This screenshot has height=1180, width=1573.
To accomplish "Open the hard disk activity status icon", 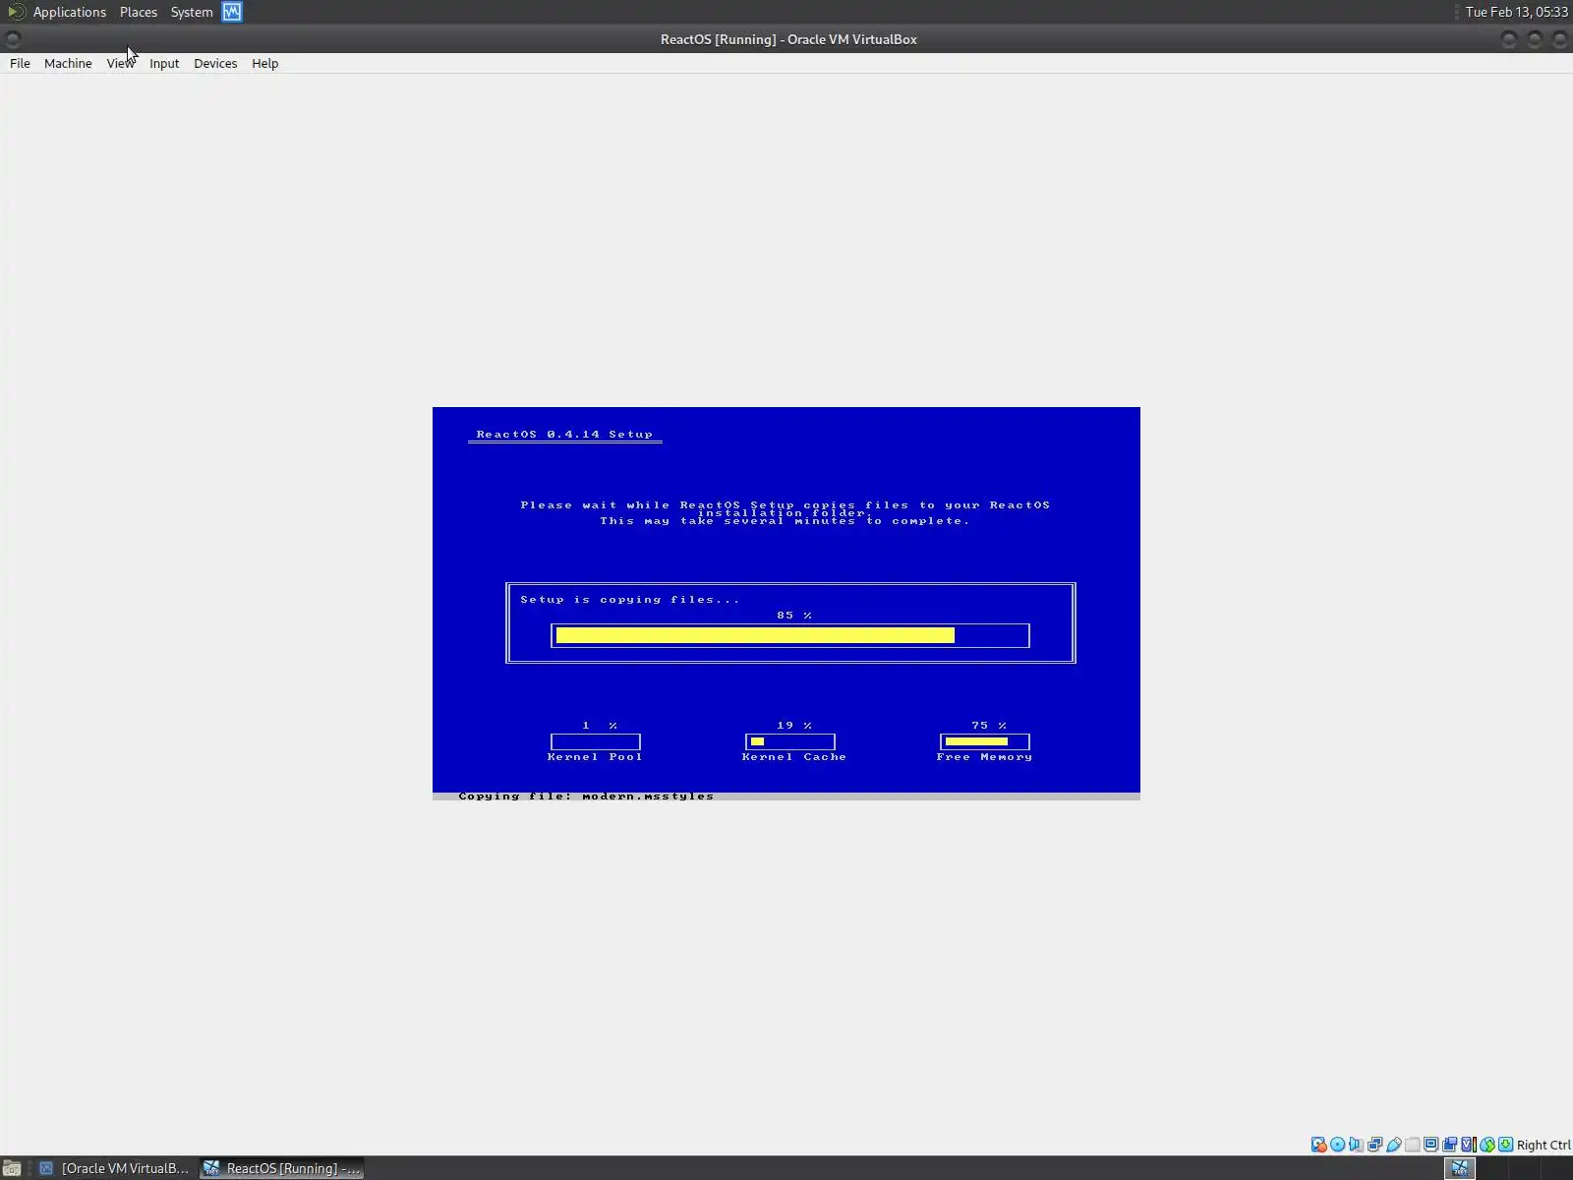I will pos(1319,1145).
